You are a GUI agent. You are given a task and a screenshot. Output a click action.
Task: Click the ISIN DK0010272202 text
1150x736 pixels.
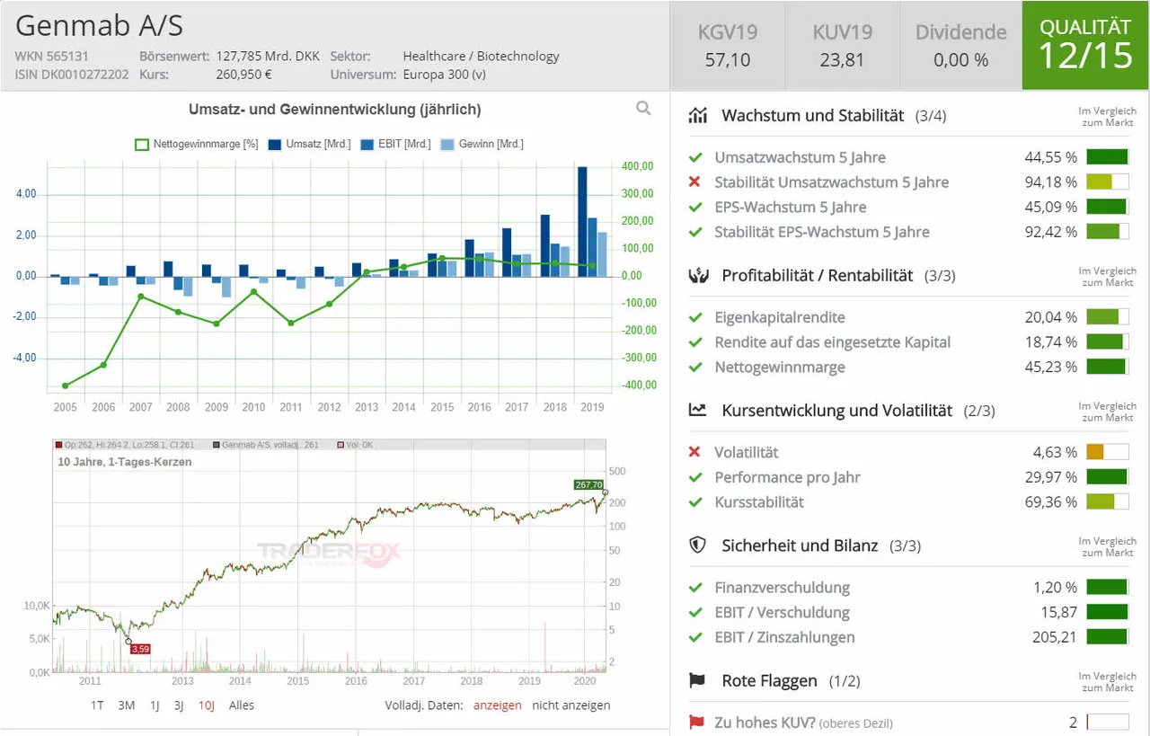click(72, 74)
